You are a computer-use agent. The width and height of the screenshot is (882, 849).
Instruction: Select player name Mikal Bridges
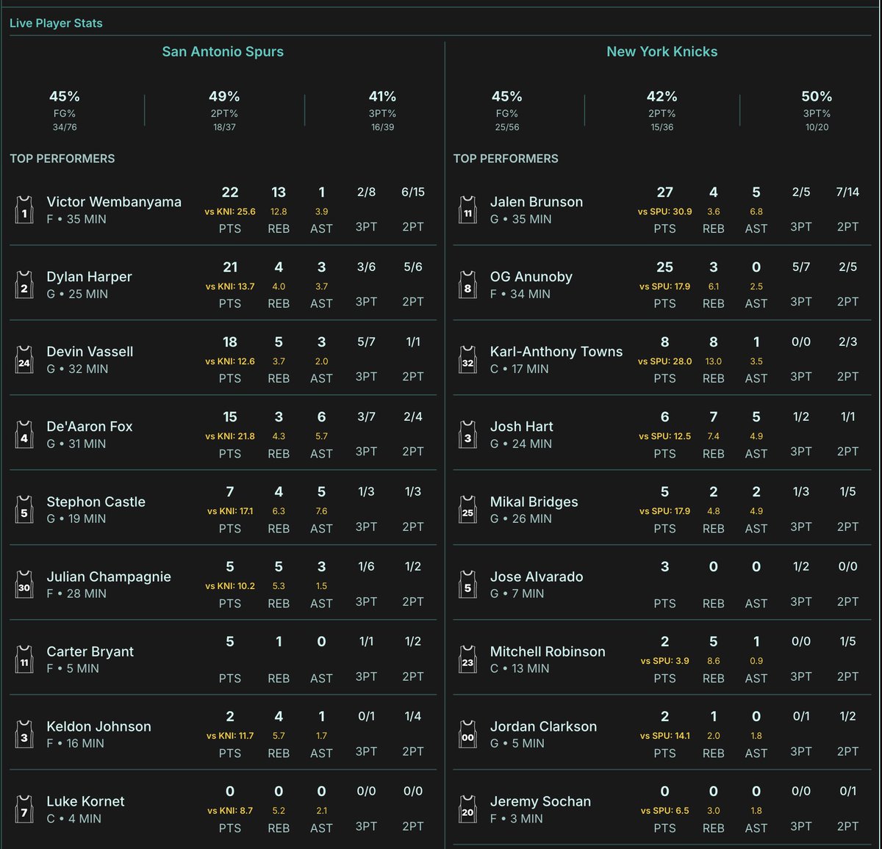[x=534, y=502]
